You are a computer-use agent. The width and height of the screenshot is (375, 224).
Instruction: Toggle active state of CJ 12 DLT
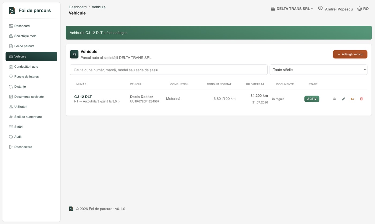point(352,99)
